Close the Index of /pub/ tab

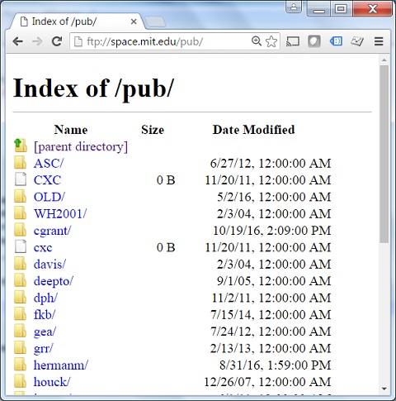pyautogui.click(x=134, y=21)
